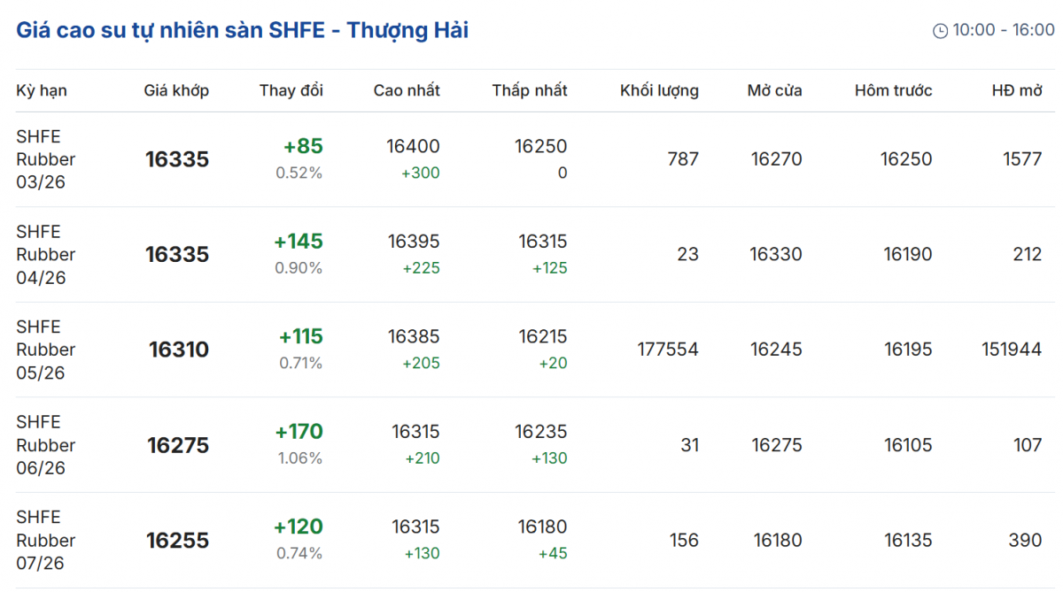Click the +170 change value for 06/26
The image size is (1063, 592).
[299, 432]
